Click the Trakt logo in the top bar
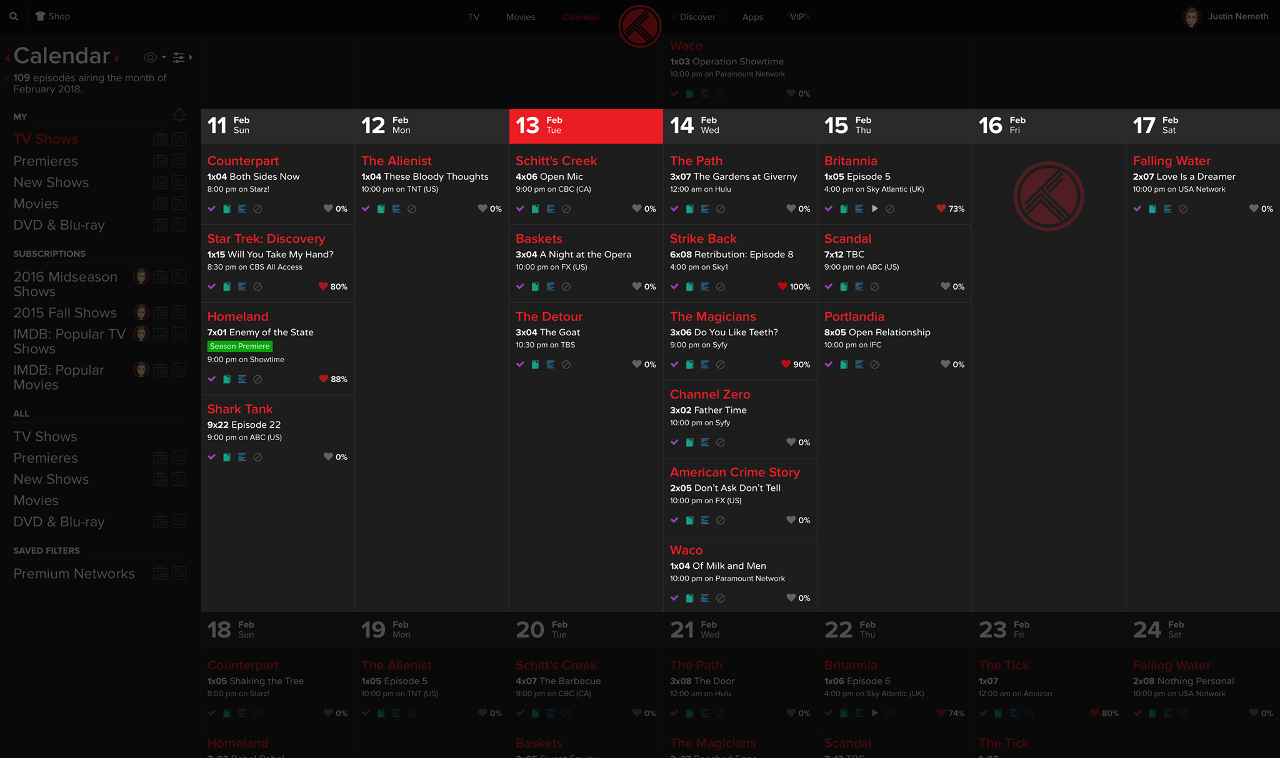The height and width of the screenshot is (758, 1280). (639, 26)
